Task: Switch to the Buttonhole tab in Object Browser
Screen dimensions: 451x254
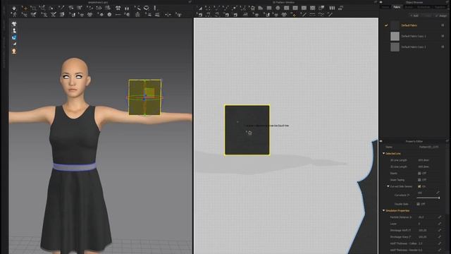Action: pos(424,7)
